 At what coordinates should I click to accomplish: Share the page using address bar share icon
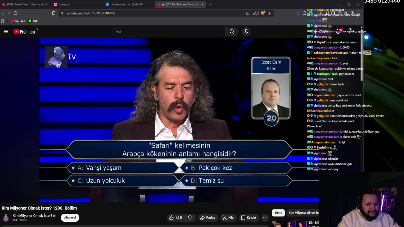point(255,13)
